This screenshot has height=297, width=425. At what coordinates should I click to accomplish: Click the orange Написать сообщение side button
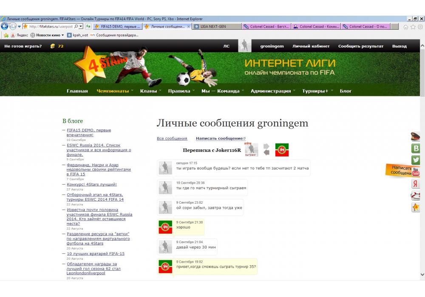click(x=399, y=170)
